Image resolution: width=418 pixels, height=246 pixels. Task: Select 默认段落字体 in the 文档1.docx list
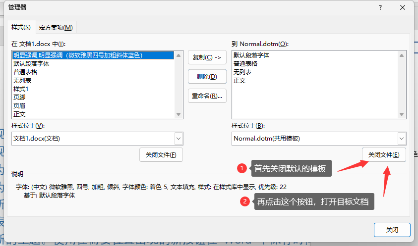(93, 64)
